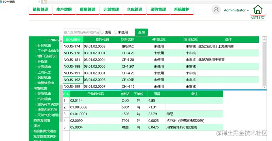
Task: Select the 未使用 radio button in search bar
Action: (x=116, y=32)
